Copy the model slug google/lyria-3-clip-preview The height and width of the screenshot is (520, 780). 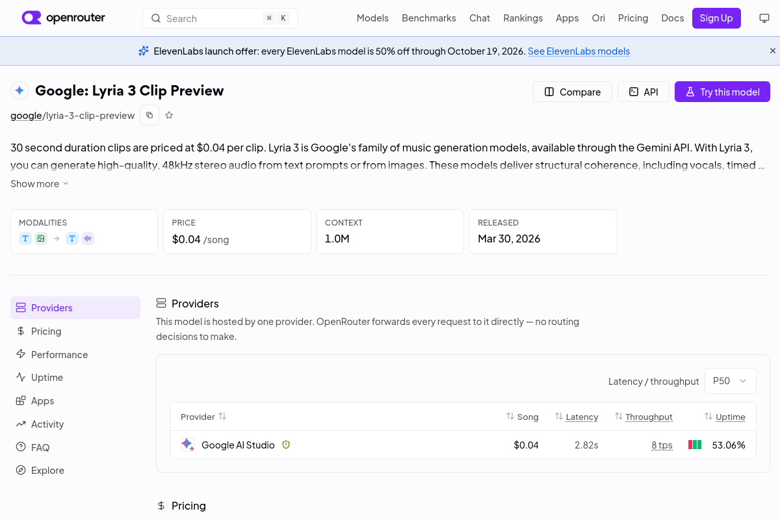coord(149,115)
